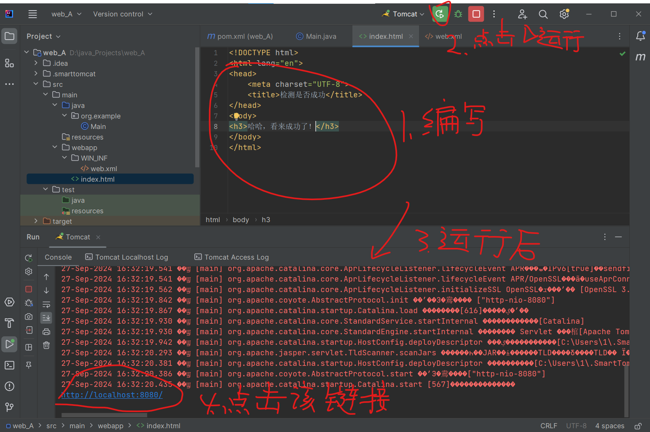The image size is (650, 432).
Task: Stop process in Run panel sidebar
Action: pyautogui.click(x=29, y=289)
